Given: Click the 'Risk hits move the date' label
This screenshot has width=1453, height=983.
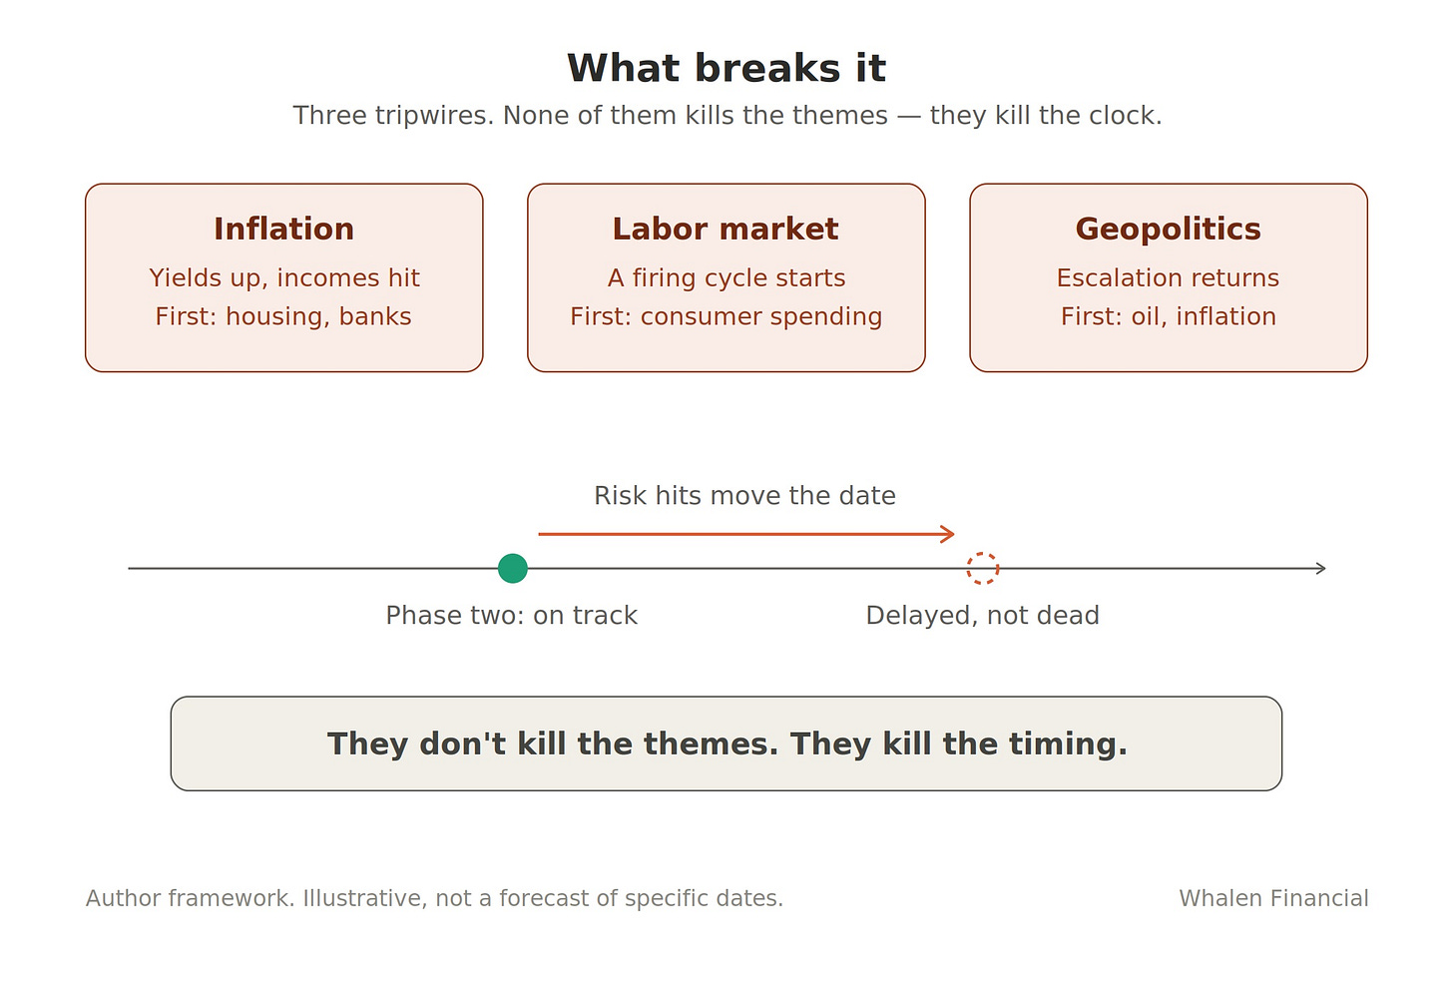Looking at the screenshot, I should point(744,495).
